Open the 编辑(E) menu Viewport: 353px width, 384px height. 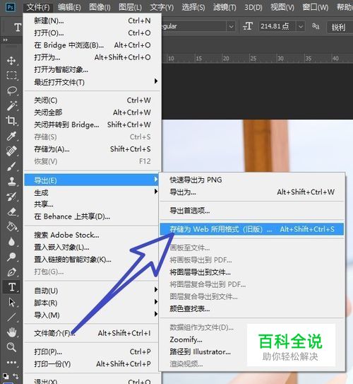point(69,7)
